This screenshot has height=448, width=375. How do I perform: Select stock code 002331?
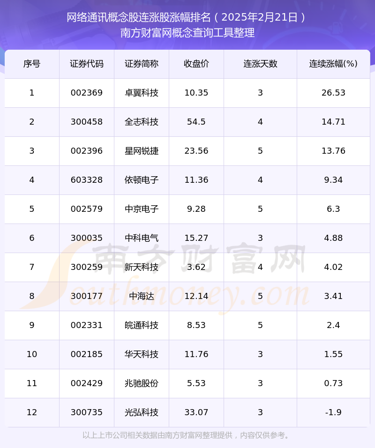(x=87, y=325)
